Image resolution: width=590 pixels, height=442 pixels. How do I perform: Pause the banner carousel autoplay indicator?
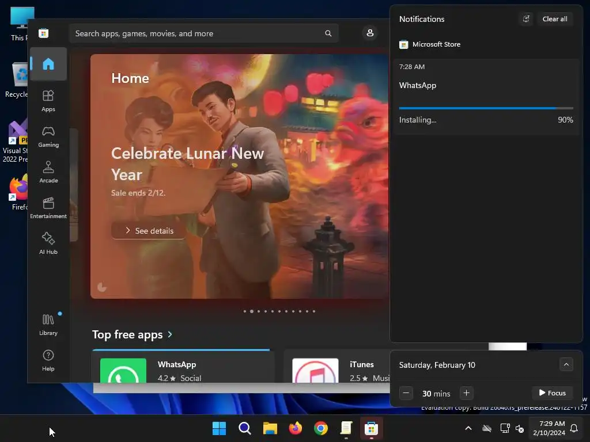[x=102, y=287]
